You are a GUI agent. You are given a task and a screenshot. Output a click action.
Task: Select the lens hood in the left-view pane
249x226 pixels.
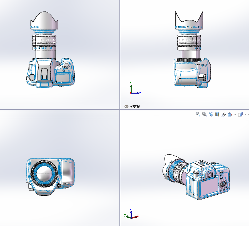pos(189,20)
